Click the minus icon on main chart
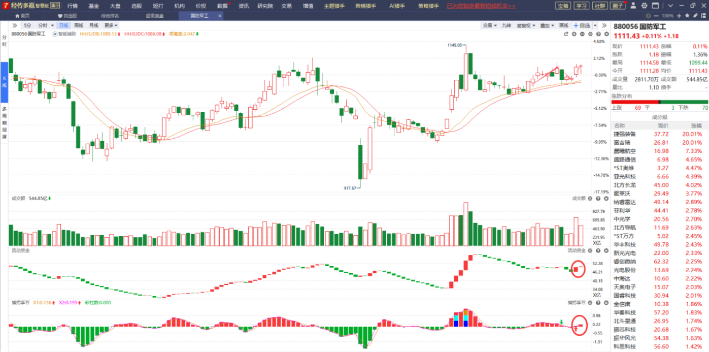The width and height of the screenshot is (709, 352). tap(582, 34)
